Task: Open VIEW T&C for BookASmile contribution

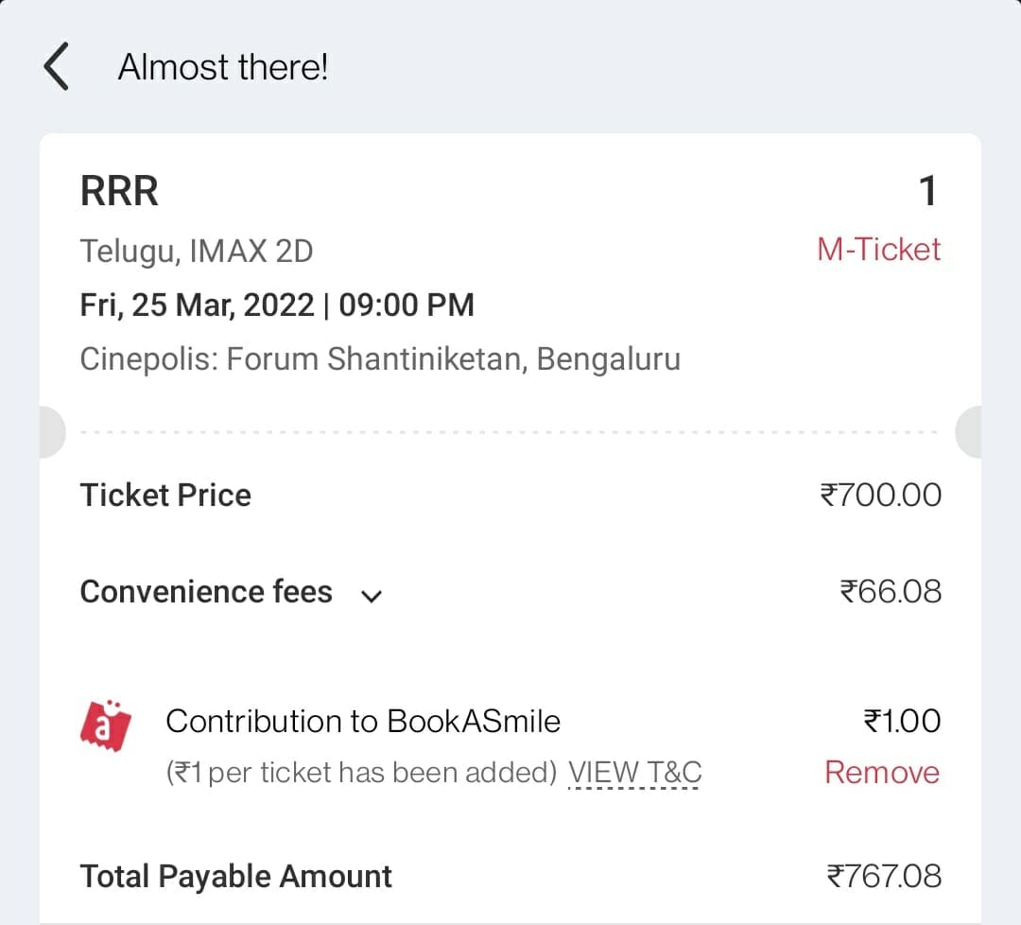Action: coord(634,772)
